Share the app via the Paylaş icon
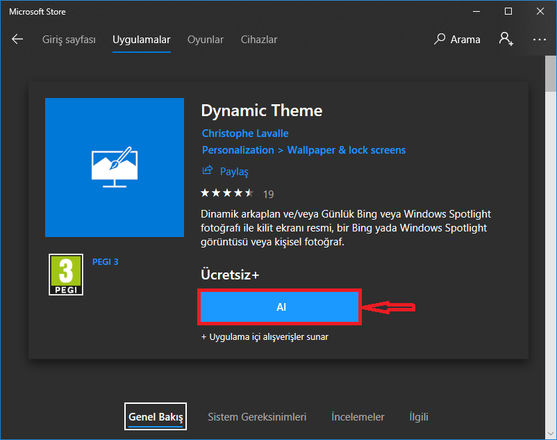The image size is (557, 440). coord(207,171)
